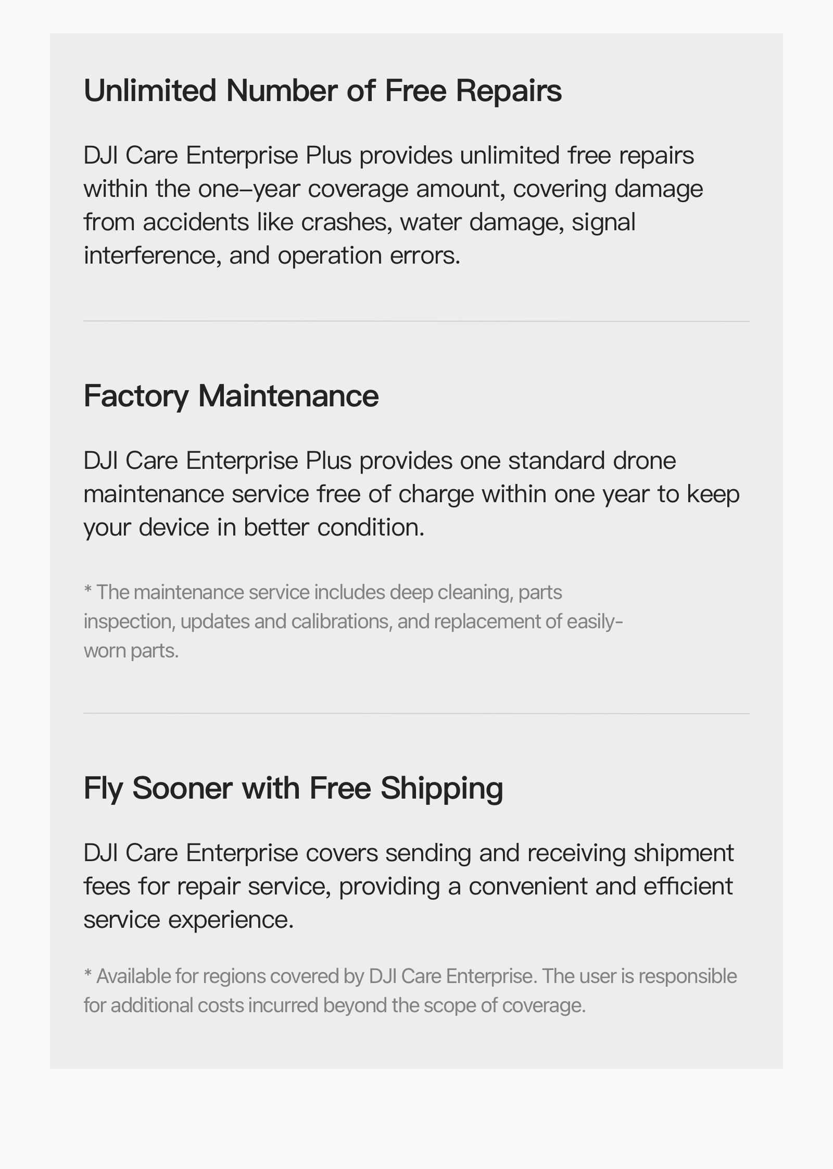Click the 'Unlimited Number of Free Repairs' heading

pos(323,91)
